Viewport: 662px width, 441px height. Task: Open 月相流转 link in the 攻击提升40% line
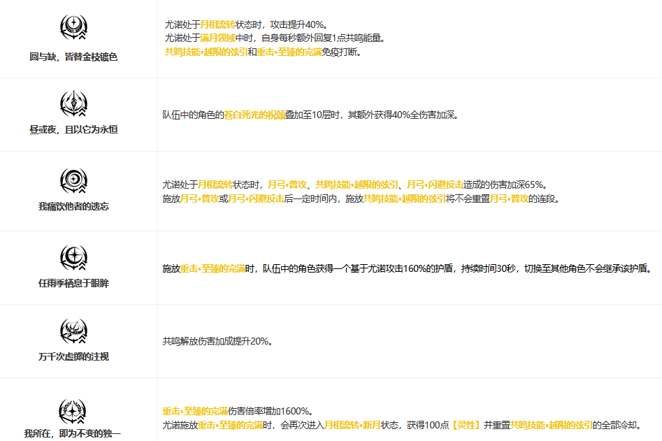(217, 24)
